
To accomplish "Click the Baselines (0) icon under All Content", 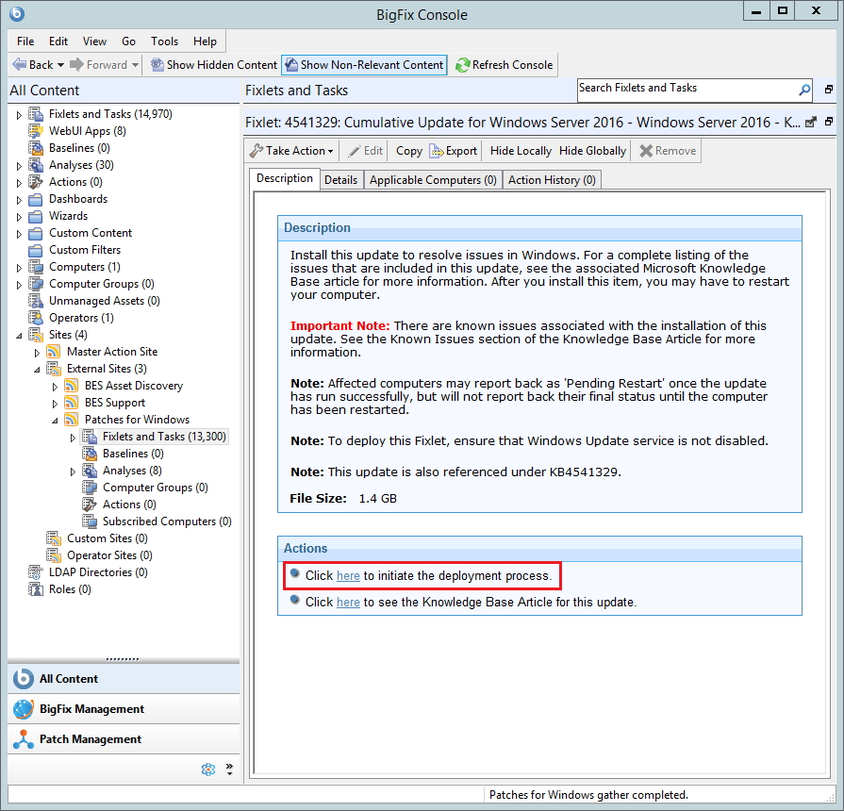I will click(x=36, y=148).
